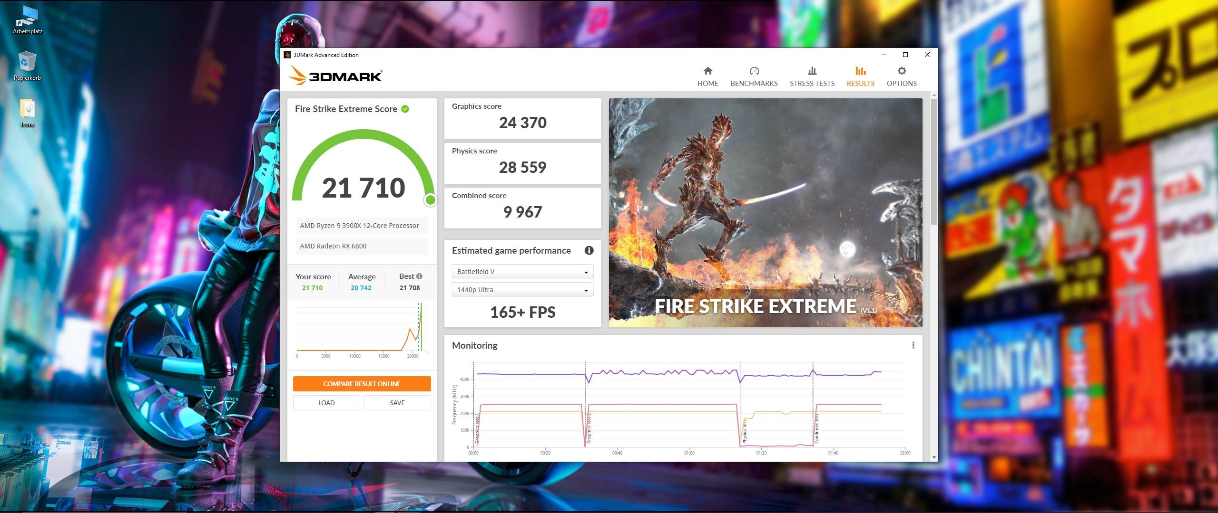Screen dimensions: 1218x513
Task: Open the Stress Tests icon
Action: 812,71
